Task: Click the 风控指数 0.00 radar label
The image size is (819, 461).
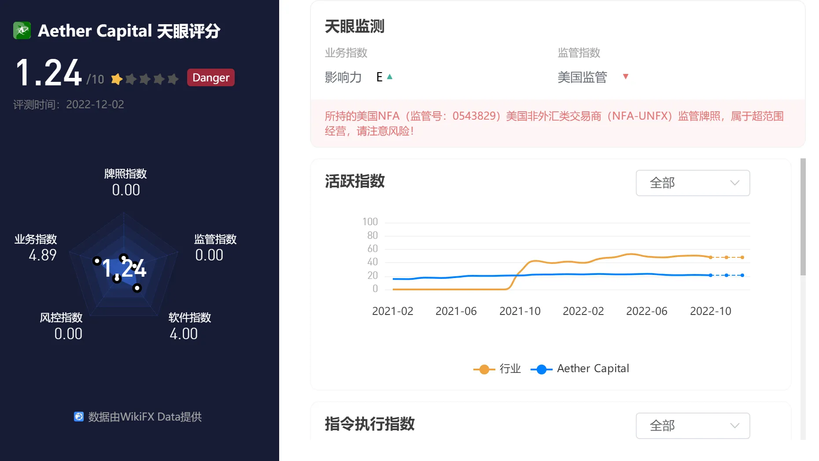Action: point(62,326)
